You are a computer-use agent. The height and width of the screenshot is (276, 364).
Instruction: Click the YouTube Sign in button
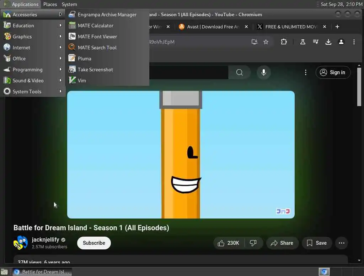[x=333, y=72]
